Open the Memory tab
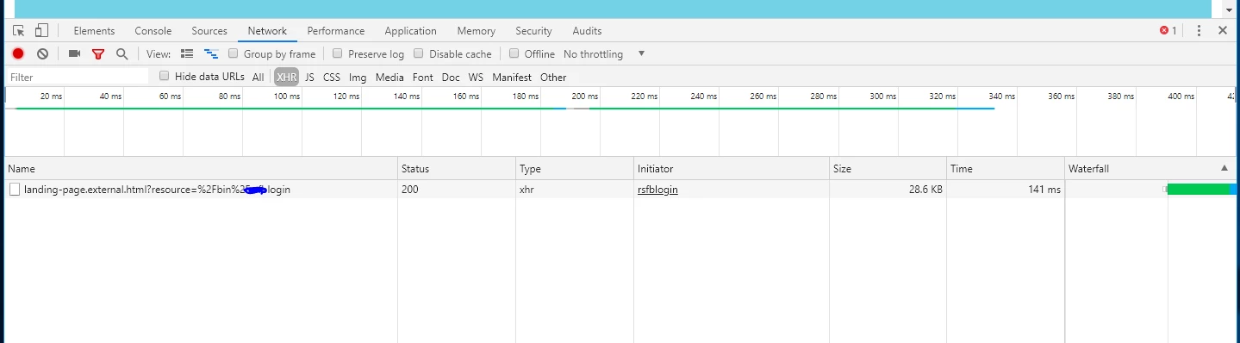This screenshot has width=1240, height=343. [477, 31]
